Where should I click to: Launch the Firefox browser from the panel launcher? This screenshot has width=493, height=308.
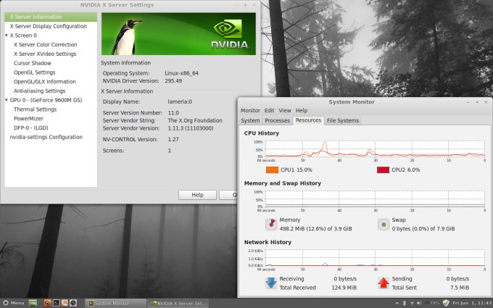pos(47,303)
